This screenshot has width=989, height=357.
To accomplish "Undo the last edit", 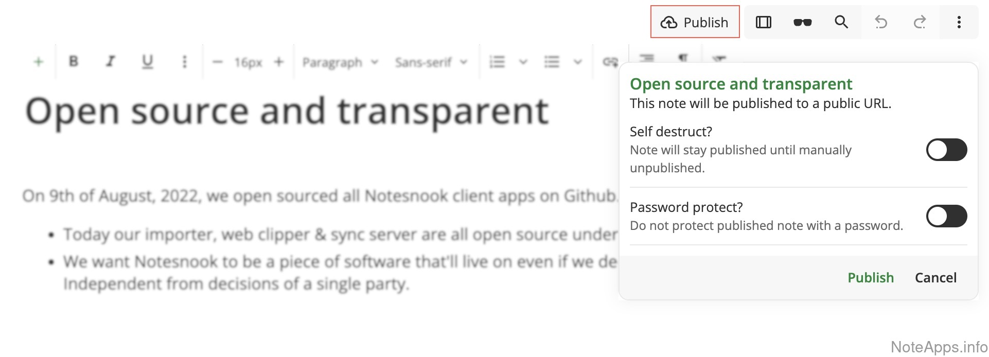I will (x=881, y=22).
